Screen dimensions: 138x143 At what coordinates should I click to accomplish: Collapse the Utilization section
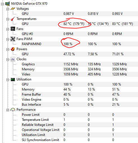pos(8,80)
